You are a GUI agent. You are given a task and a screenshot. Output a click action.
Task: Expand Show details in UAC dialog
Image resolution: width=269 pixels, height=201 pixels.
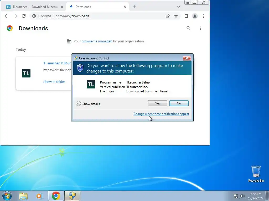pos(88,104)
